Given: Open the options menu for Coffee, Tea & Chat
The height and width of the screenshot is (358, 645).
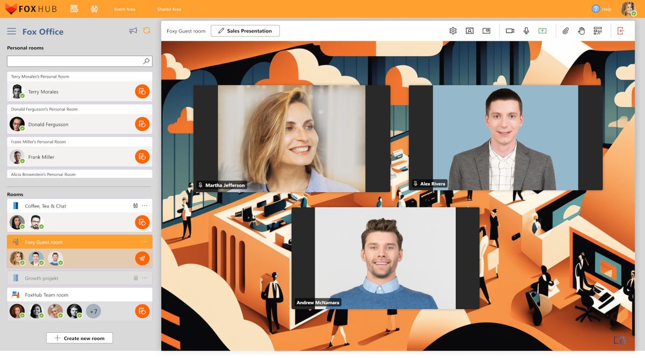Looking at the screenshot, I should 146,205.
